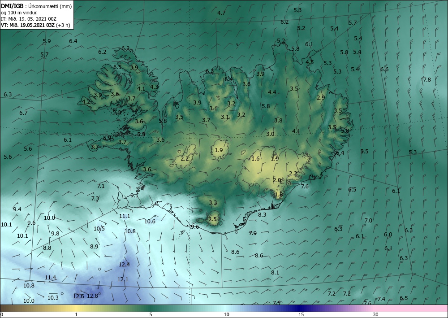Click the 3.3 value in south Iceland
This screenshot has height=318, width=448.
coord(213,203)
